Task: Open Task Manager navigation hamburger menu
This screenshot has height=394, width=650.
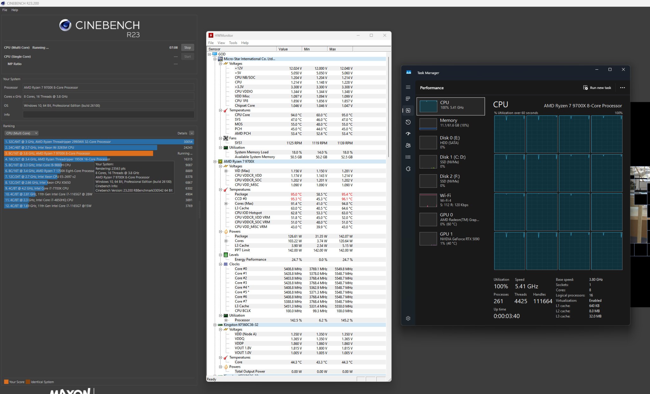Action: (408, 87)
